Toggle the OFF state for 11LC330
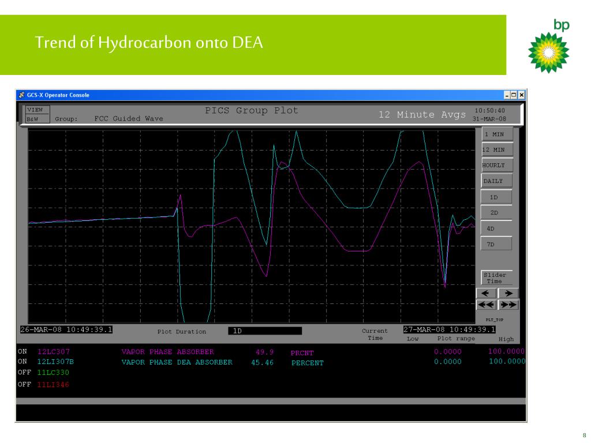The image size is (591, 443). [24, 373]
